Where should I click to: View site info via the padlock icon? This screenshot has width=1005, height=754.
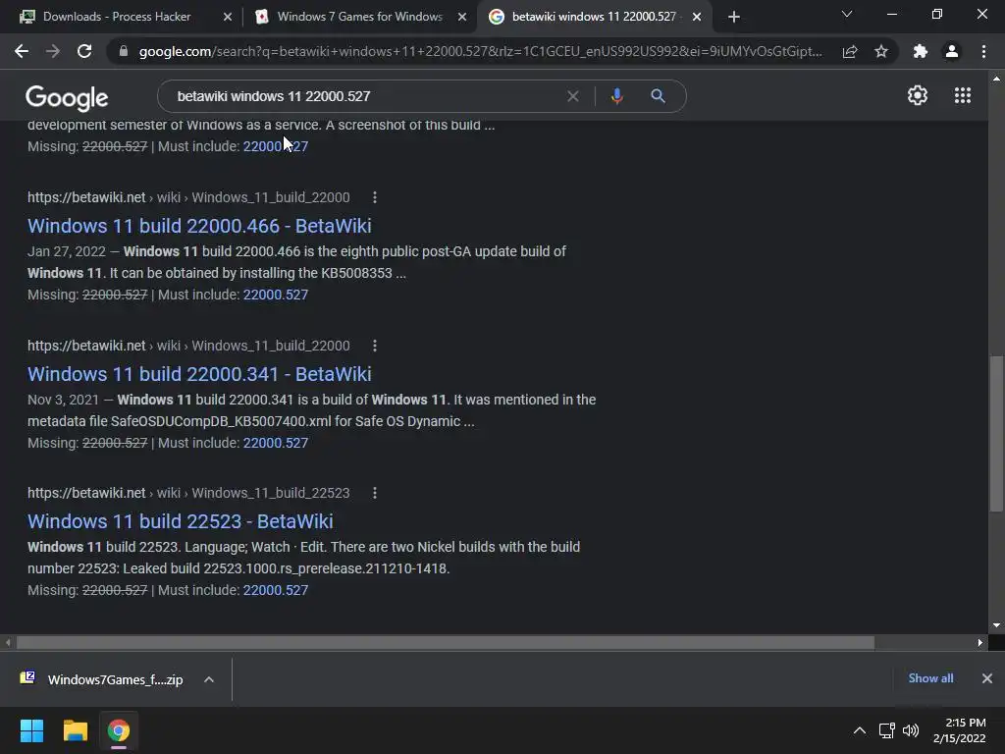pyautogui.click(x=124, y=51)
